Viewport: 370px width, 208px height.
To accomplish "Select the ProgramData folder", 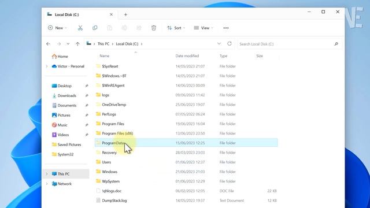I will pos(186,143).
